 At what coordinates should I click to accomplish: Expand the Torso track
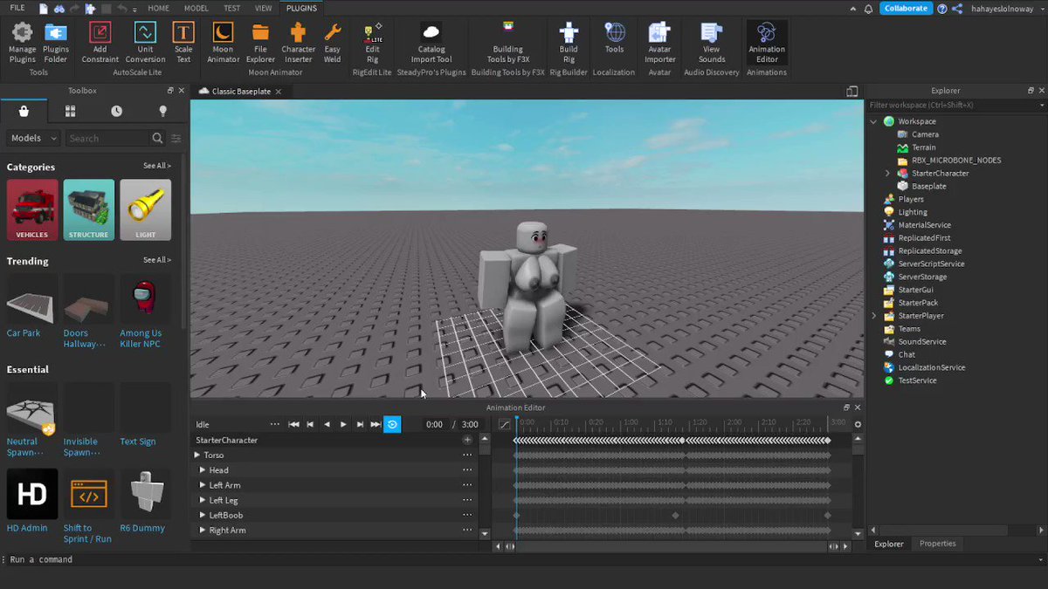(196, 455)
